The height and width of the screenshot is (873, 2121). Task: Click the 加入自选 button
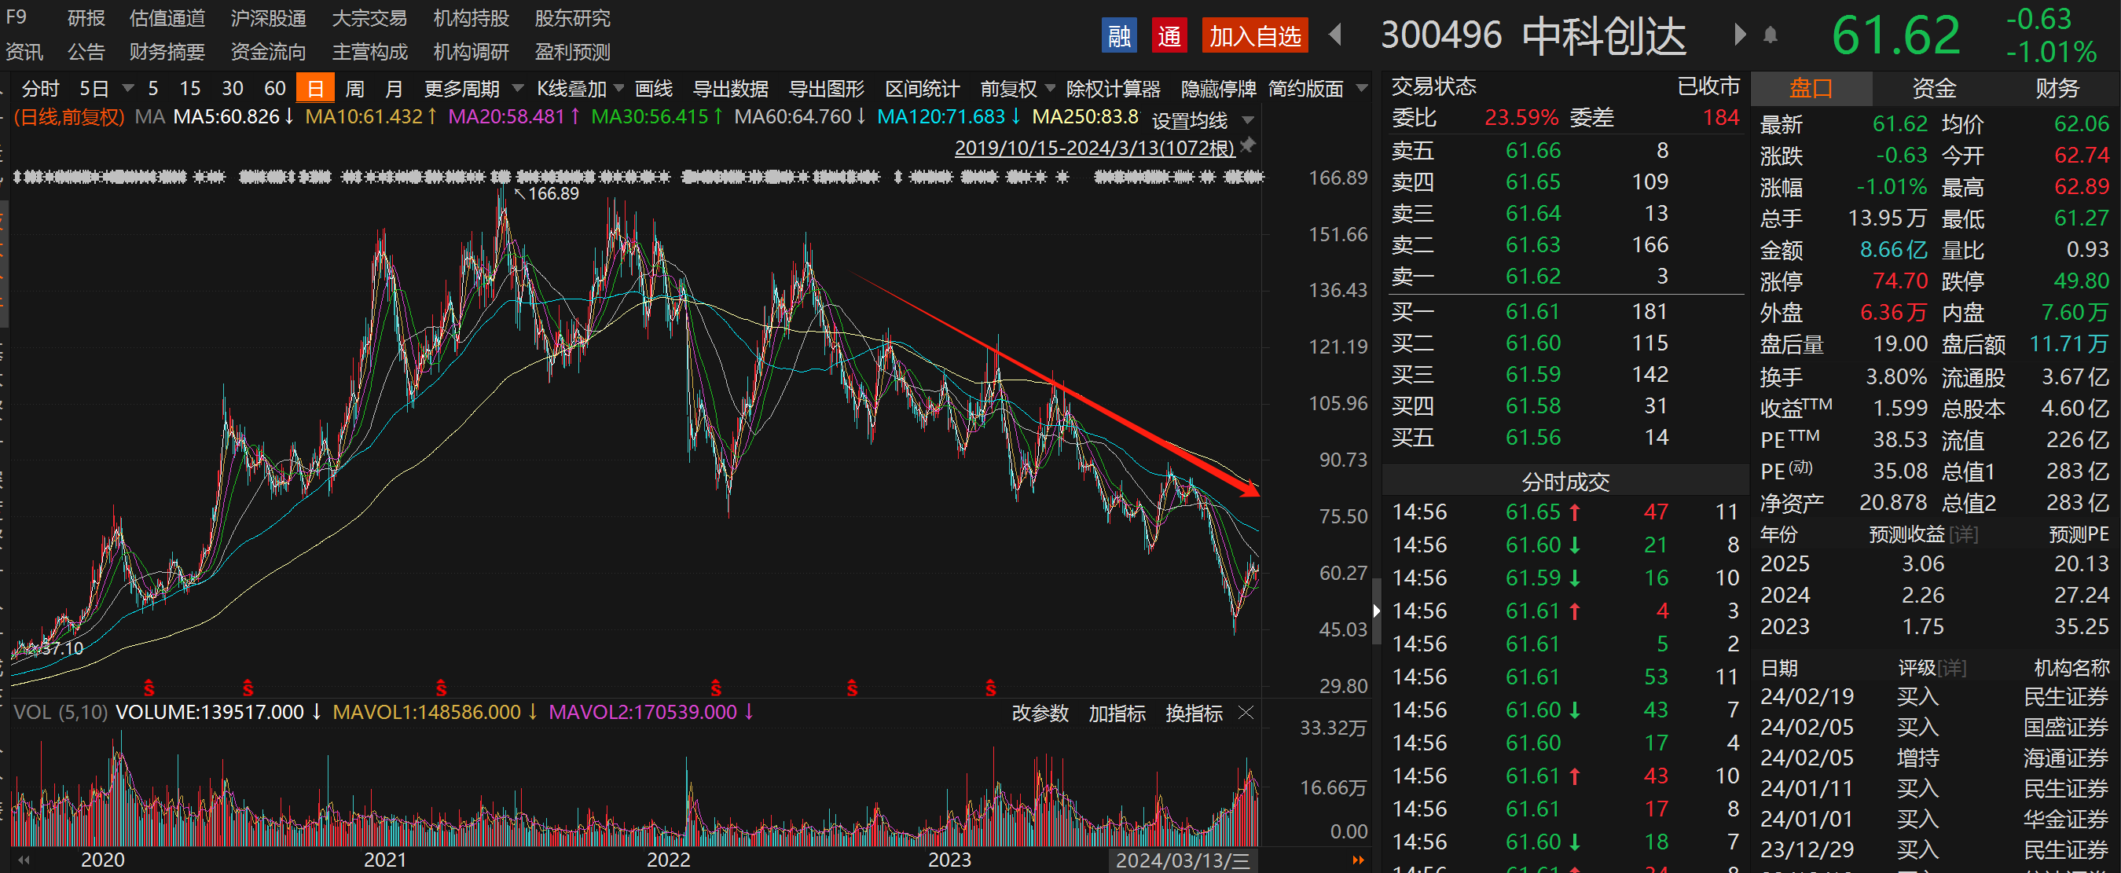[1255, 35]
